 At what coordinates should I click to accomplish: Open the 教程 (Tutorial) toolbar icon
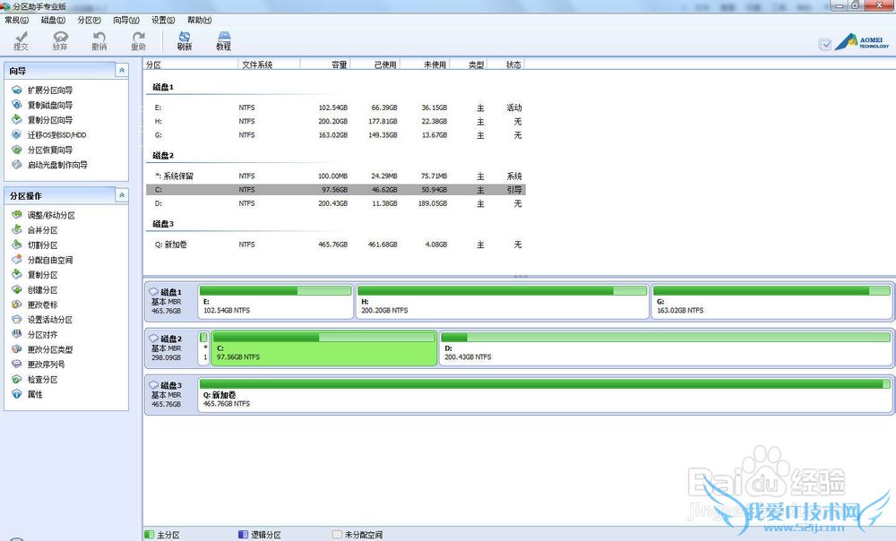223,40
